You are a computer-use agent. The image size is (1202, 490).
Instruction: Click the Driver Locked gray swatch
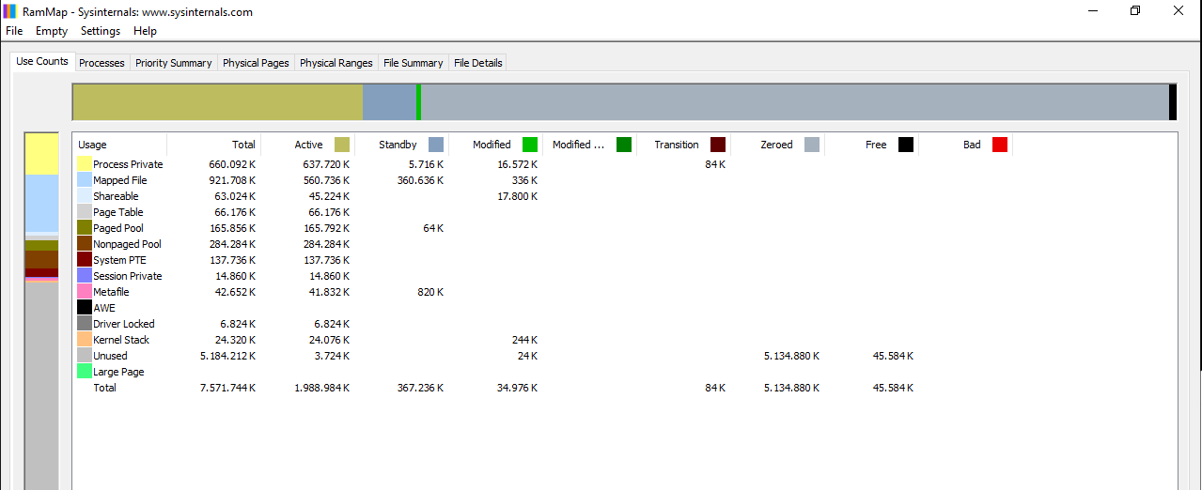click(x=84, y=324)
